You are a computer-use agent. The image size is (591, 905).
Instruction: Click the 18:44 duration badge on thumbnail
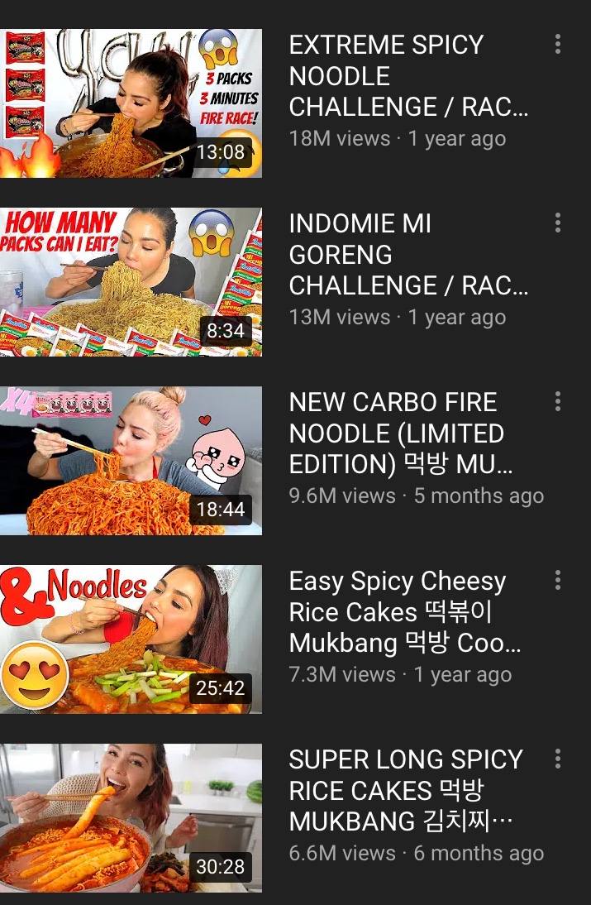[221, 510]
